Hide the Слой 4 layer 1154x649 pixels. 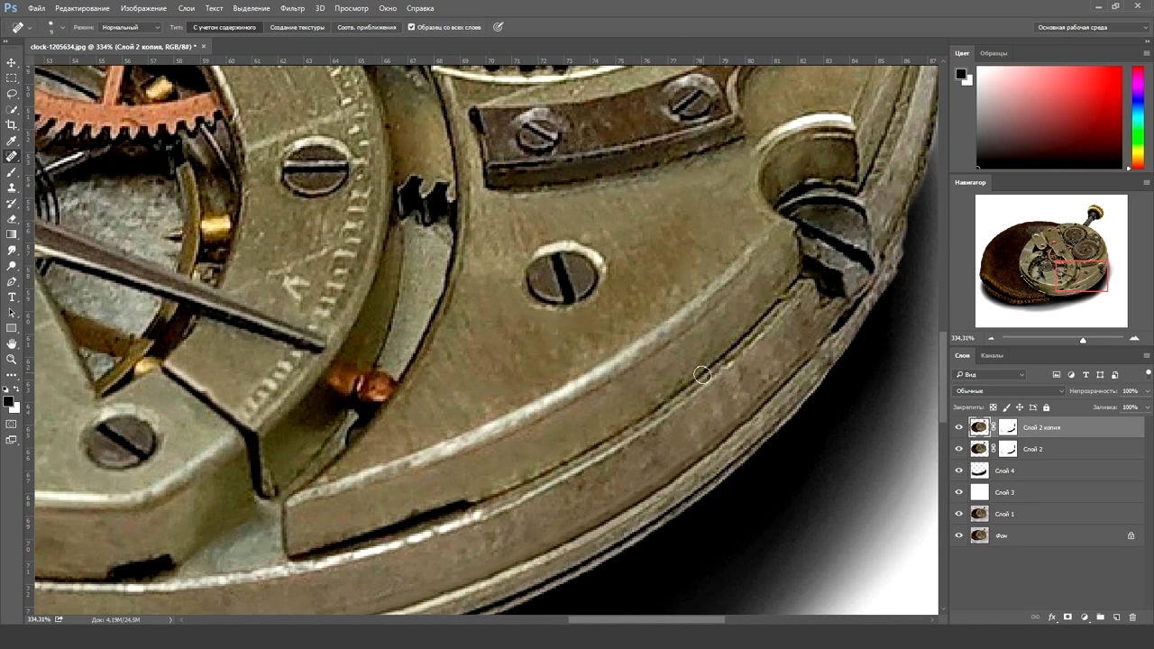[958, 471]
